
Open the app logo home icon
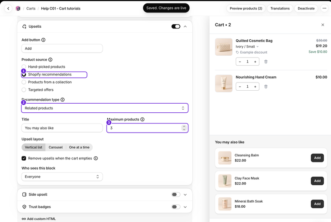(18, 9)
